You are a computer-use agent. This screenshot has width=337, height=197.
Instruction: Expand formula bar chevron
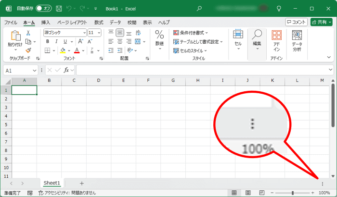point(330,70)
